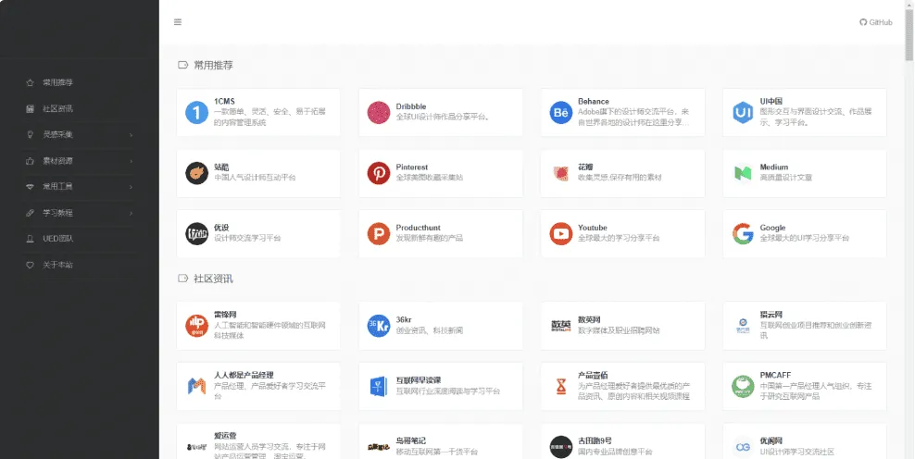The image size is (915, 459).
Task: Open the Medium card title
Action: (x=774, y=167)
